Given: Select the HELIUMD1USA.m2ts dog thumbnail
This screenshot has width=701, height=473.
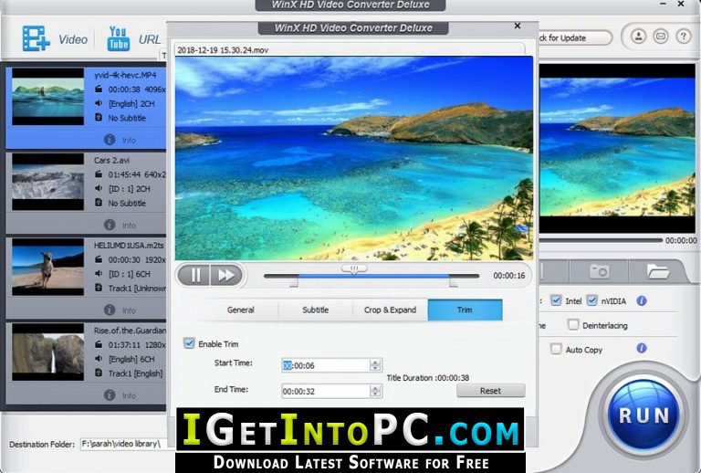Looking at the screenshot, I should pyautogui.click(x=47, y=267).
